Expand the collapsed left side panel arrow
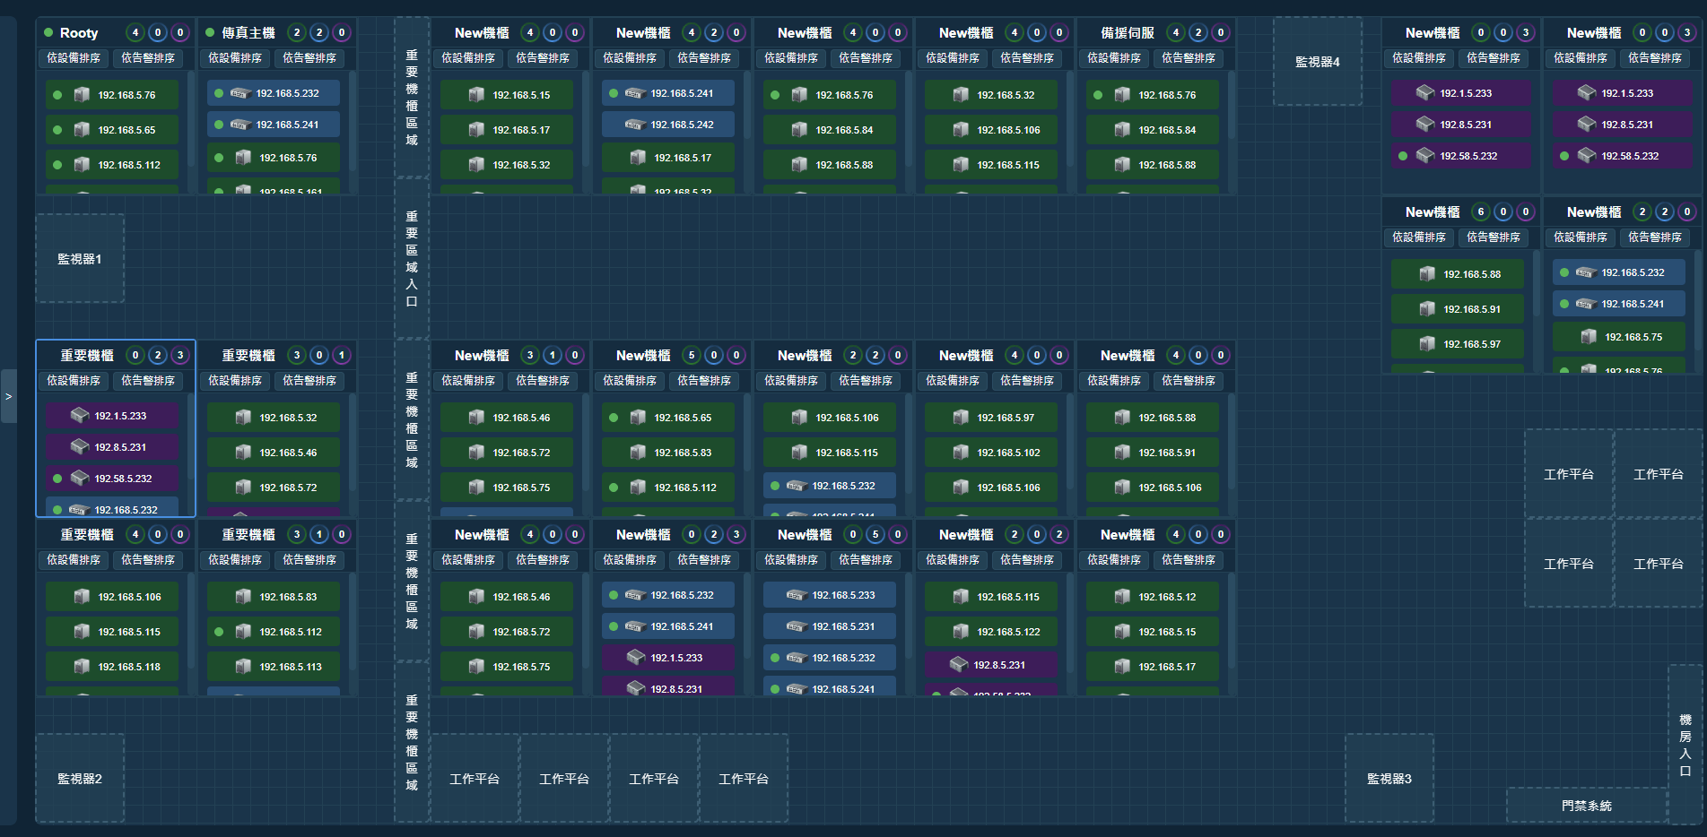 [8, 396]
